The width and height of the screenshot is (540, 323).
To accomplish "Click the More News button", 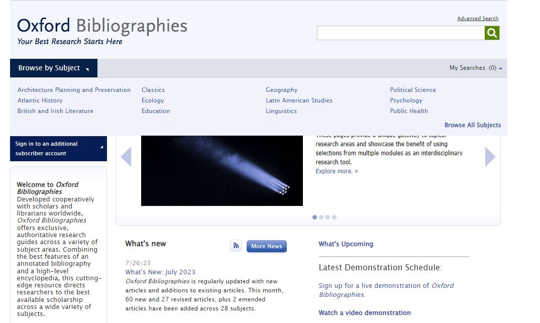I will (266, 246).
